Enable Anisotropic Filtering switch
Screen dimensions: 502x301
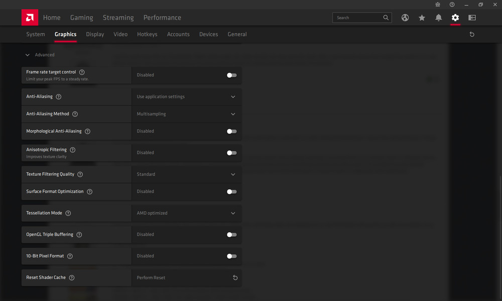tap(231, 153)
